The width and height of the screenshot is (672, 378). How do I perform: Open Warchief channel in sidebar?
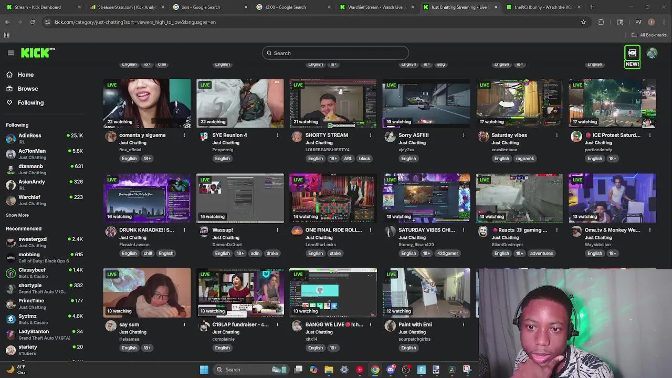click(x=44, y=200)
